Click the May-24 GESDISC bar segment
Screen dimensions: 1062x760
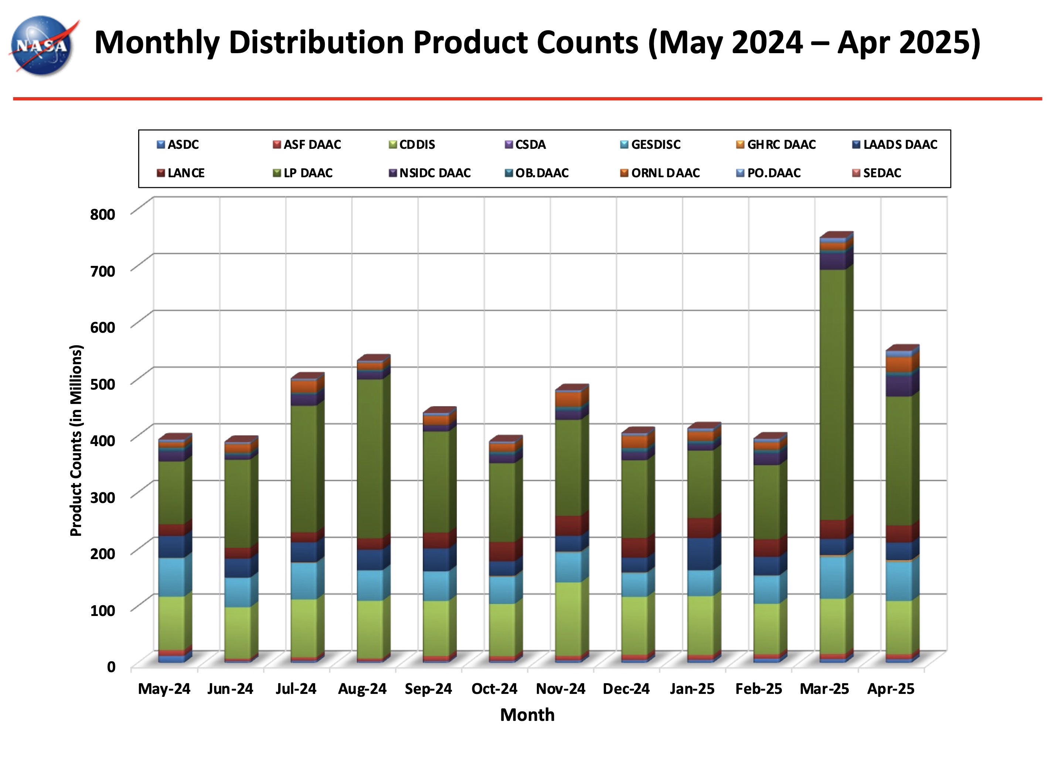pos(172,577)
